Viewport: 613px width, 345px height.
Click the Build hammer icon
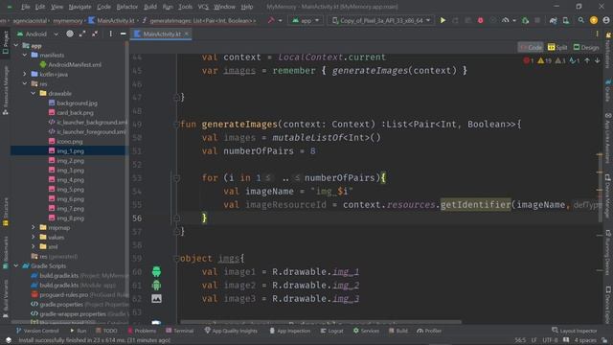point(271,20)
